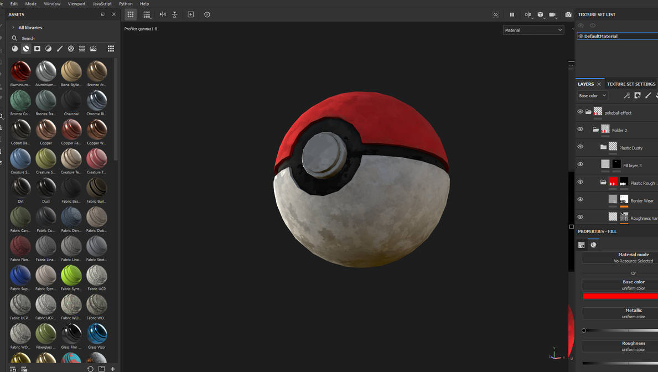Hide the Plastic Dusty layer
The height and width of the screenshot is (372, 658).
tap(581, 147)
